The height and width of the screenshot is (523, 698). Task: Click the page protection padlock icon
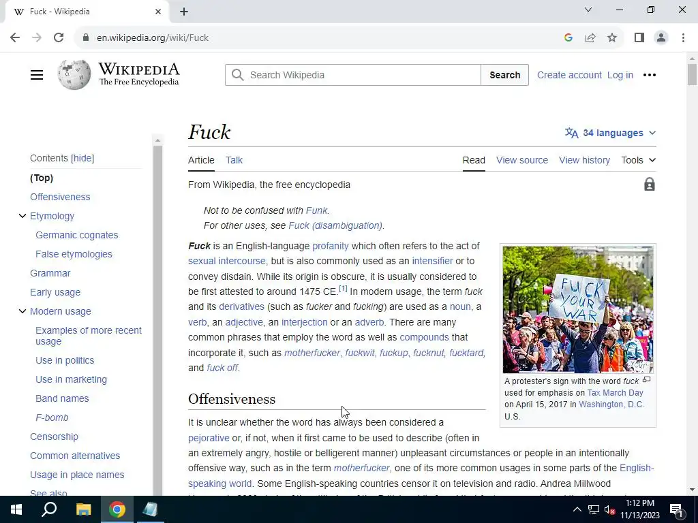[650, 184]
